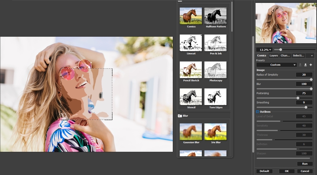317x175 pixels.
Task: Choose the Linocut effect
Action: (191, 43)
